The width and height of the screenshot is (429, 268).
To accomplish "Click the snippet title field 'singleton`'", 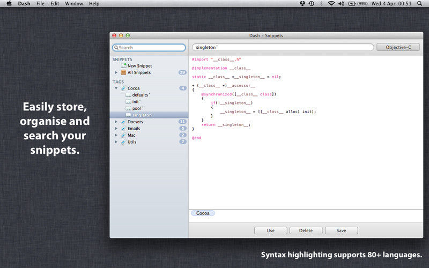I will click(283, 47).
